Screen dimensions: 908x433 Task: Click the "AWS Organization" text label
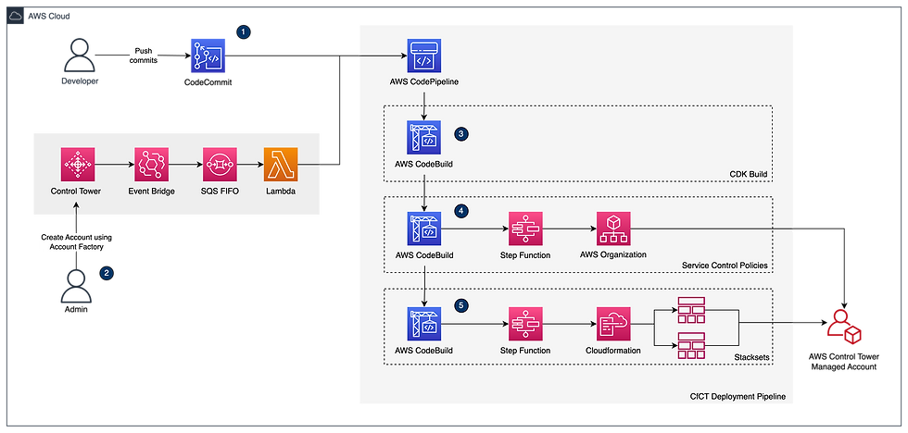[613, 254]
